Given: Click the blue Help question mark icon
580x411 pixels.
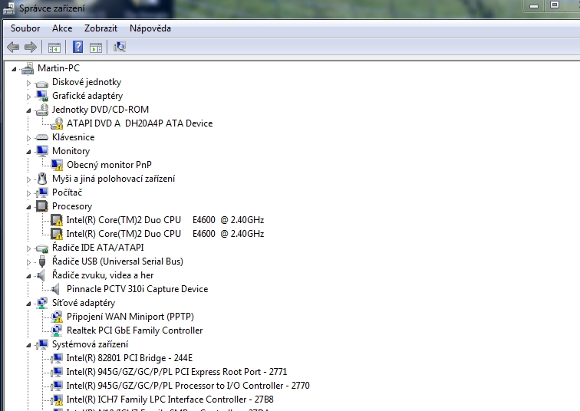Looking at the screenshot, I should coord(77,48).
